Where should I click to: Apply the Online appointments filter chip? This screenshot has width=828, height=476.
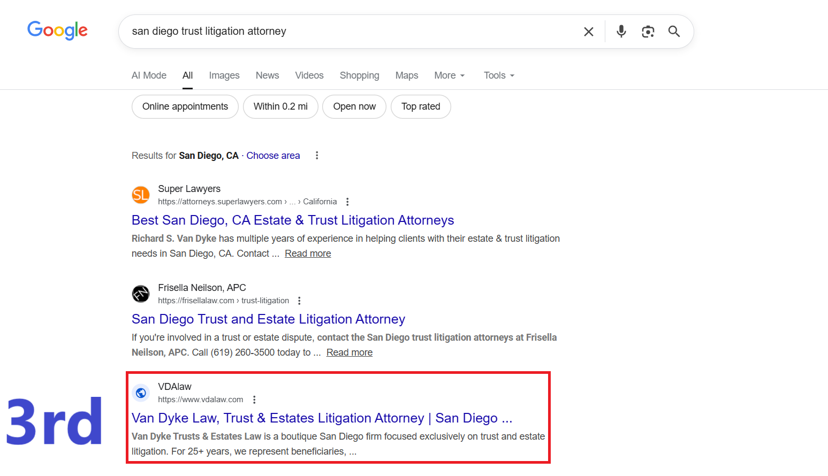tap(185, 106)
